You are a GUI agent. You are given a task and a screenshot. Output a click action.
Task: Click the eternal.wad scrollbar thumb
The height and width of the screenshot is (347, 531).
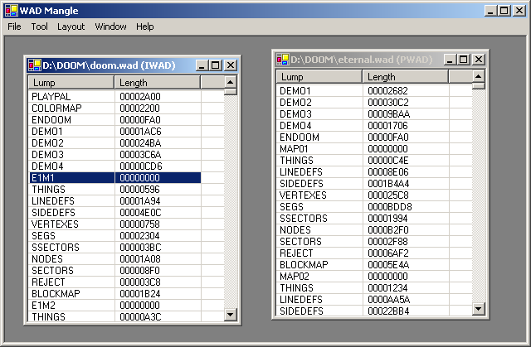tap(478, 86)
